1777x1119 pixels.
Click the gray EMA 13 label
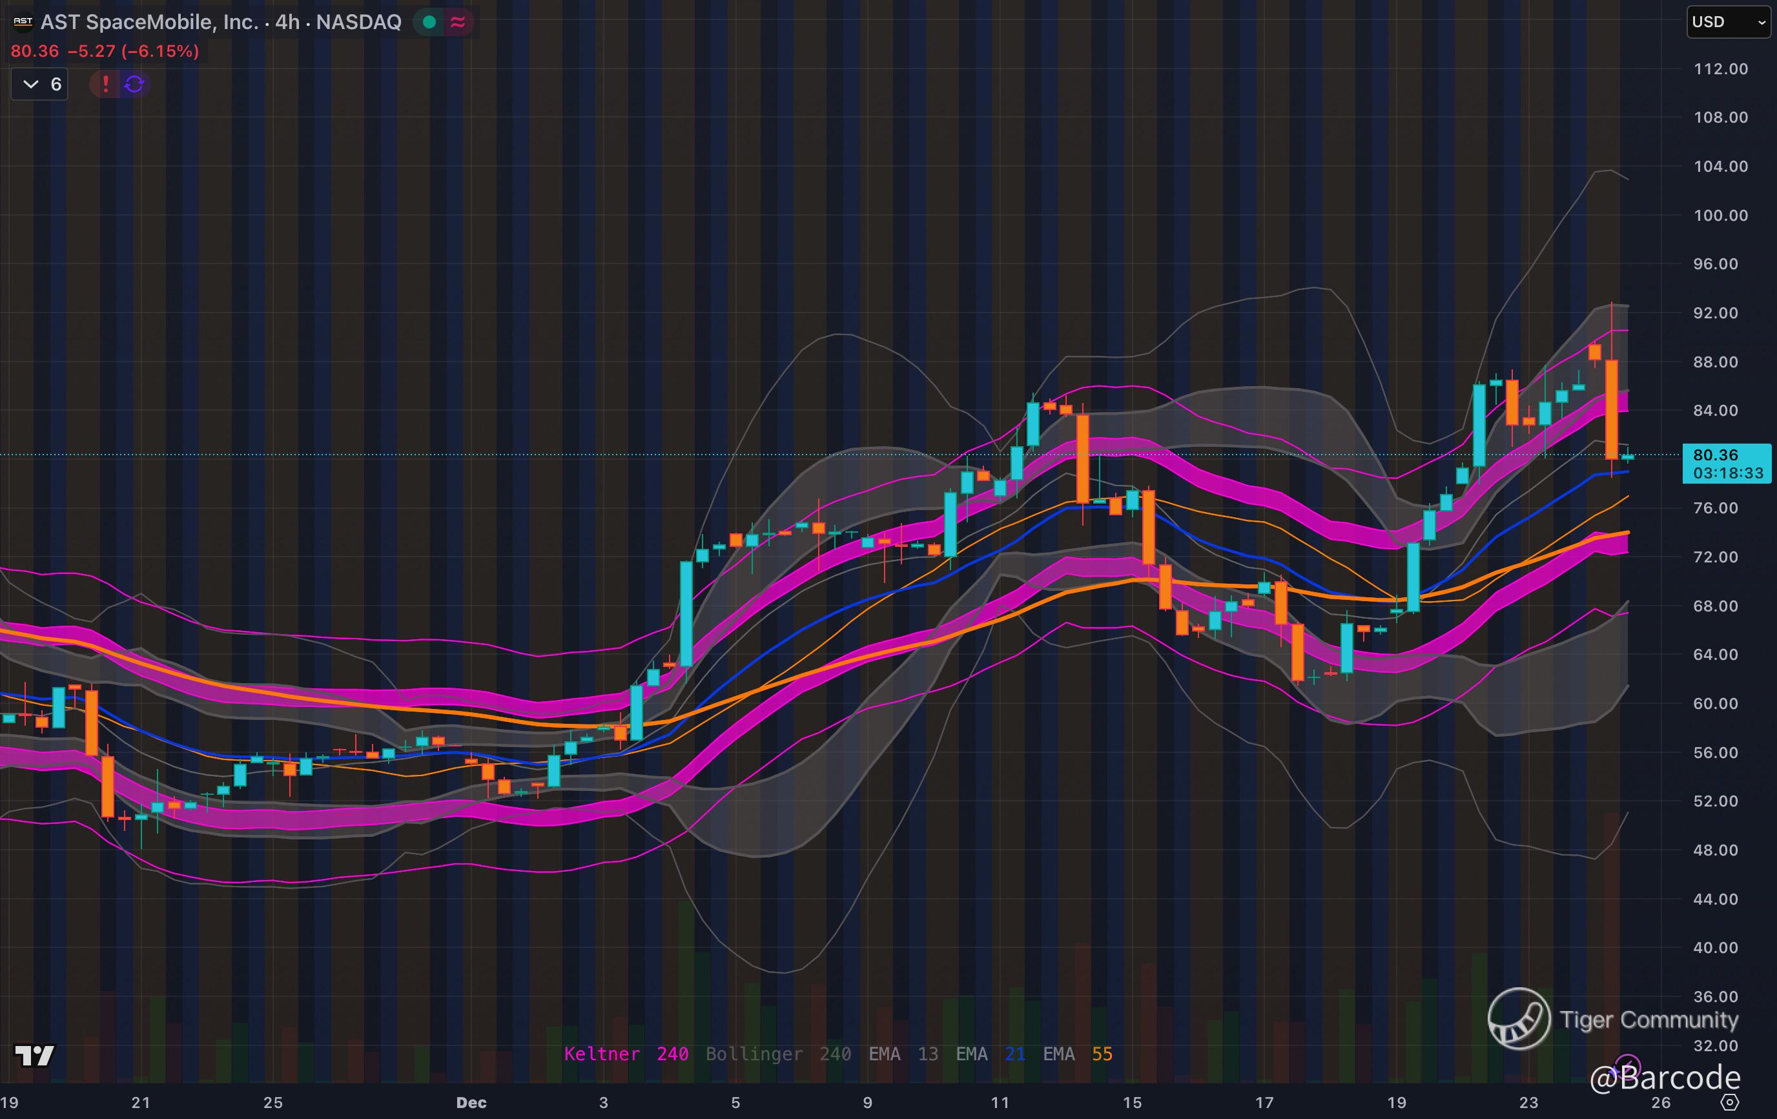pyautogui.click(x=903, y=1054)
